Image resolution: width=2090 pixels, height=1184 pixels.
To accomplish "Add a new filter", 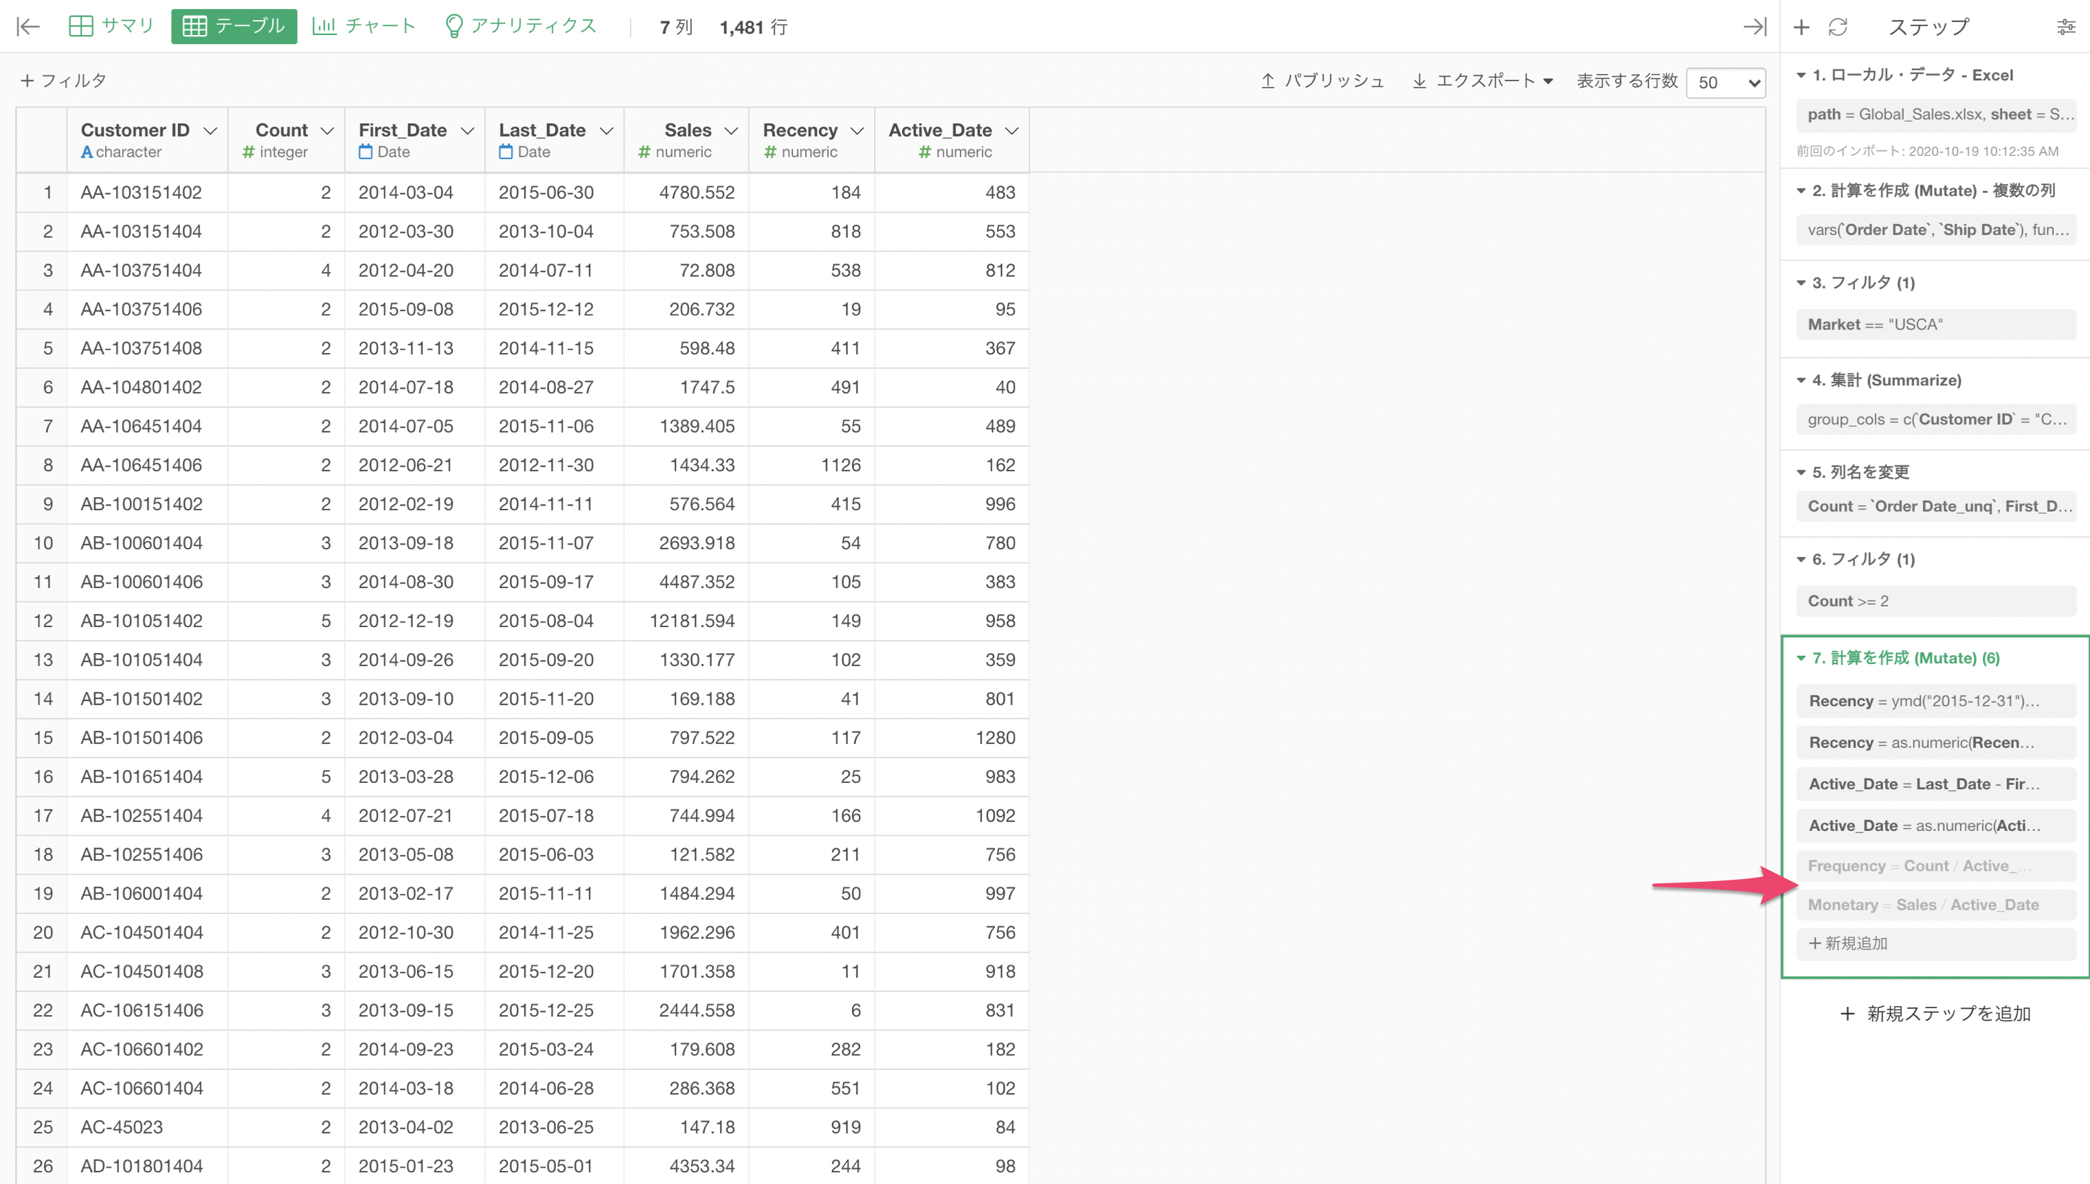I will click(x=63, y=80).
